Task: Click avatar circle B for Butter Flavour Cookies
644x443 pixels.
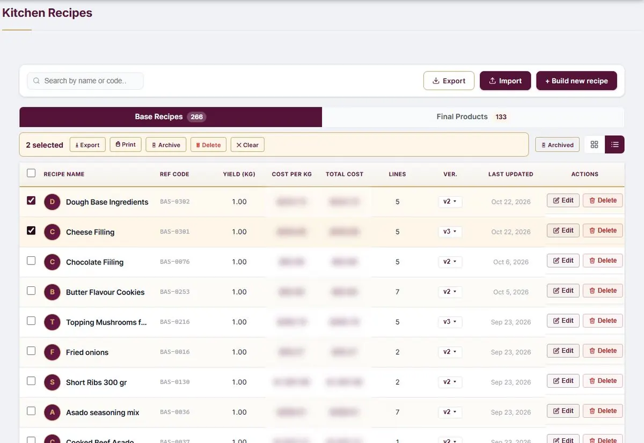Action: [x=52, y=292]
